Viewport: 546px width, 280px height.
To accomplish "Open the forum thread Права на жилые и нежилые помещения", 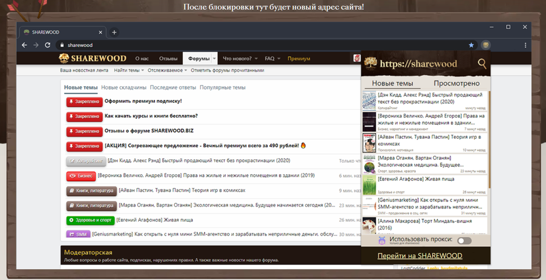I will [x=206, y=175].
